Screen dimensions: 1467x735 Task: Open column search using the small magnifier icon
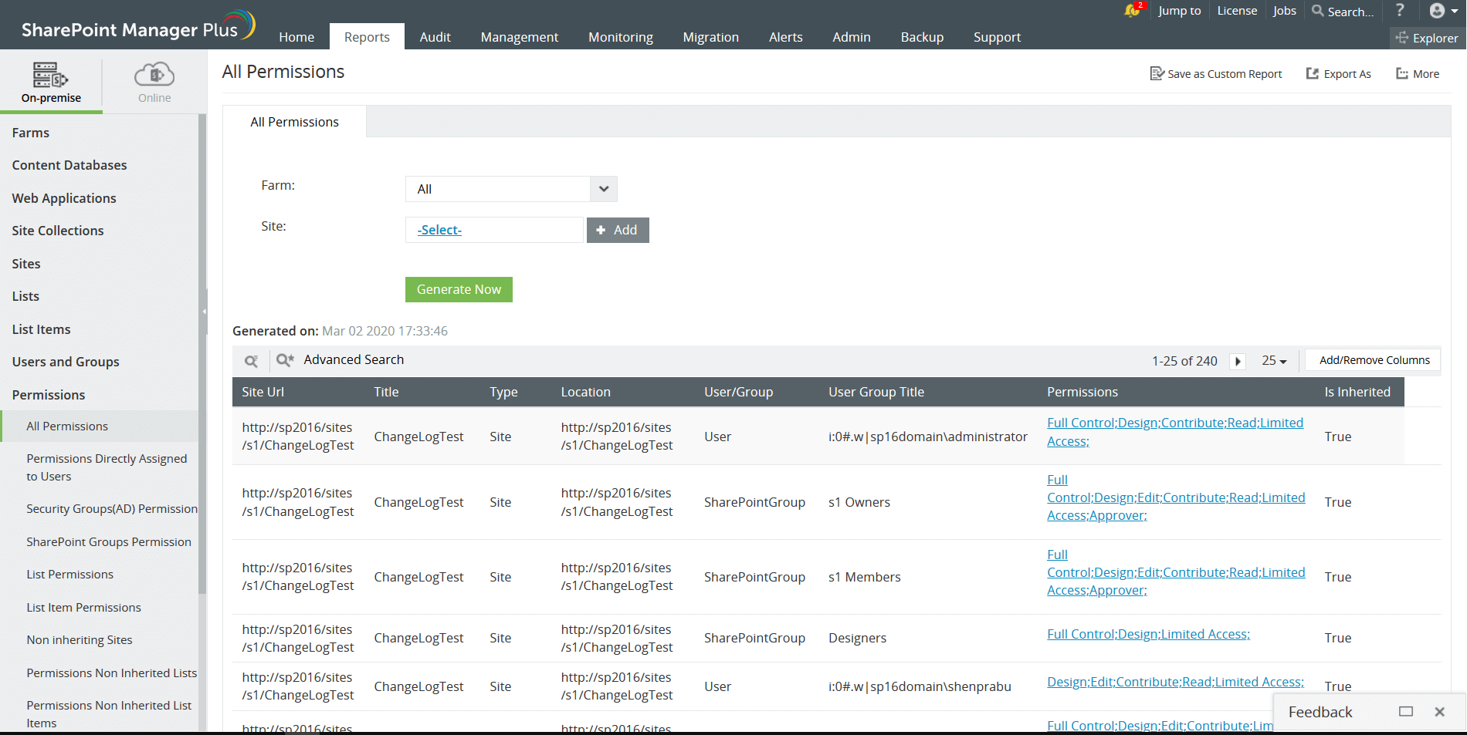[250, 359]
